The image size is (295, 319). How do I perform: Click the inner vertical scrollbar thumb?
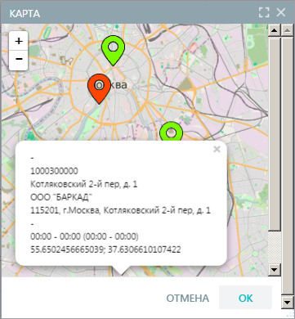click(275, 133)
